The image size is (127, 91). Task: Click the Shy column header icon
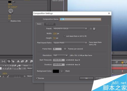tap(3, 65)
